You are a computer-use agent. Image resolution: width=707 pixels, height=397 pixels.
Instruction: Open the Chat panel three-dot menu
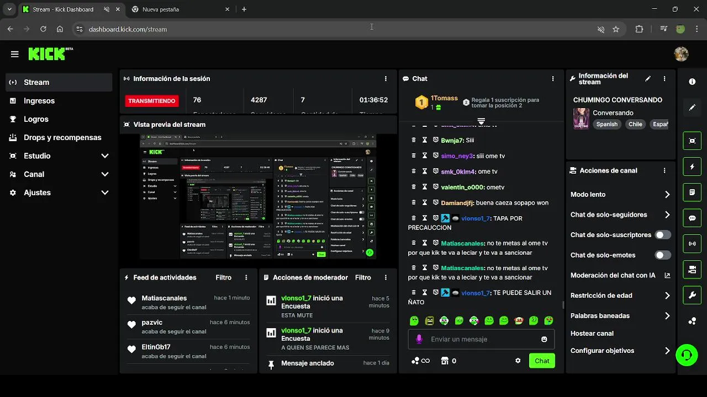coord(553,79)
